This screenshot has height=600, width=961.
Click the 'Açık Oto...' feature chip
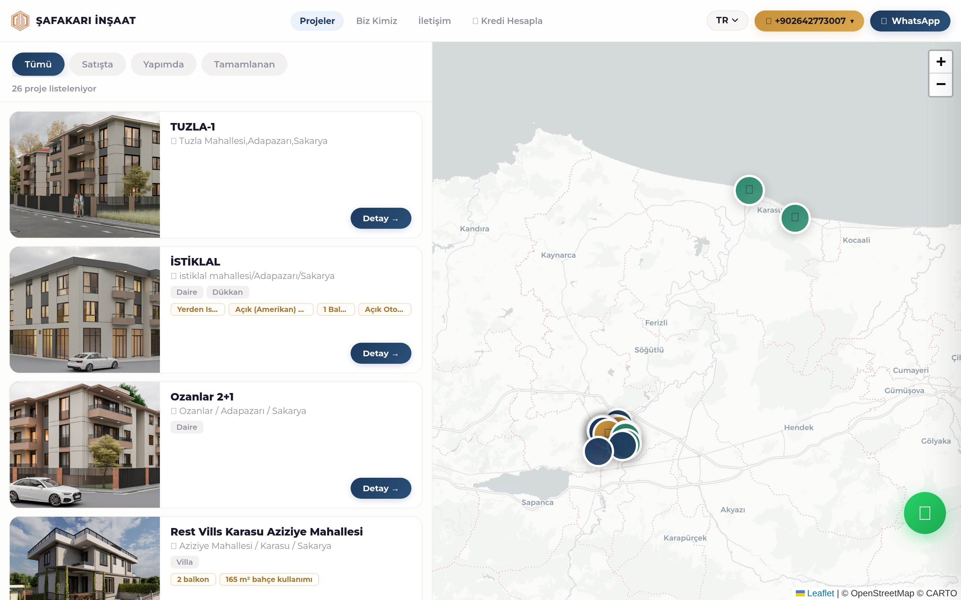pyautogui.click(x=384, y=309)
